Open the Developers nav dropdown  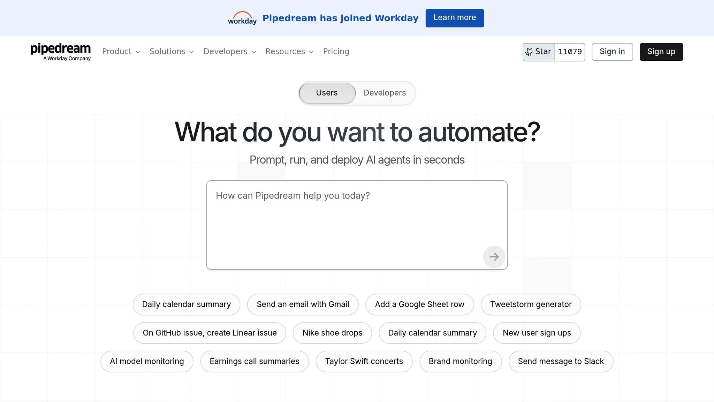click(229, 52)
